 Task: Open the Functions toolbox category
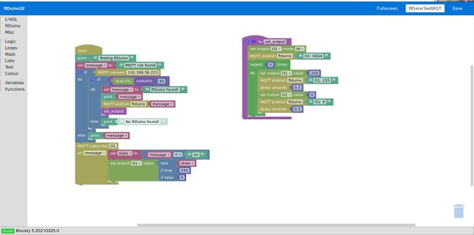14,89
